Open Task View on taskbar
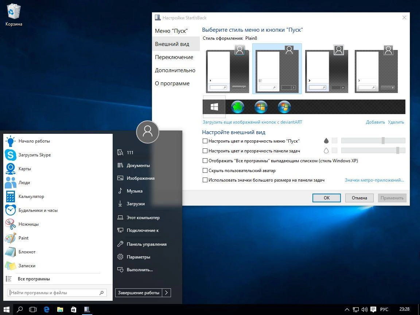The width and height of the screenshot is (420, 315). (33, 310)
